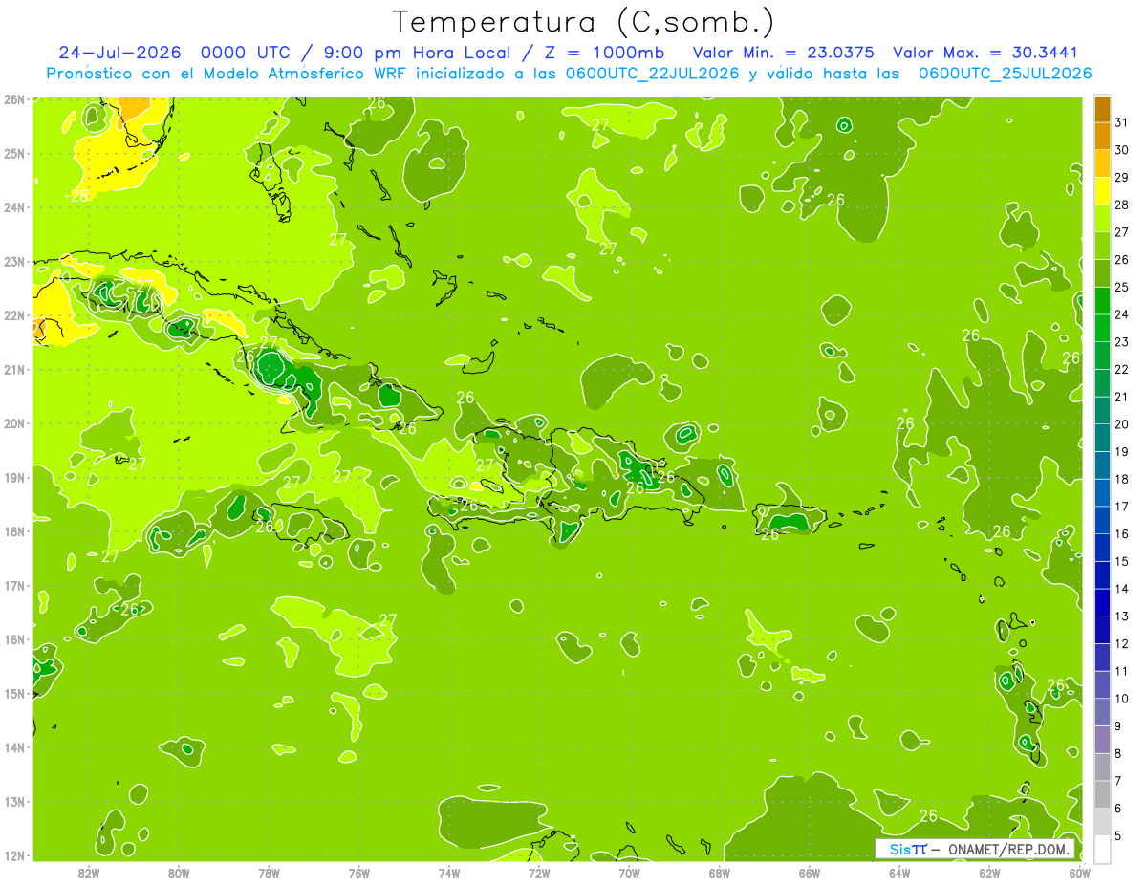Click the 13N latitude label
Image resolution: width=1147 pixels, height=886 pixels.
(13, 802)
